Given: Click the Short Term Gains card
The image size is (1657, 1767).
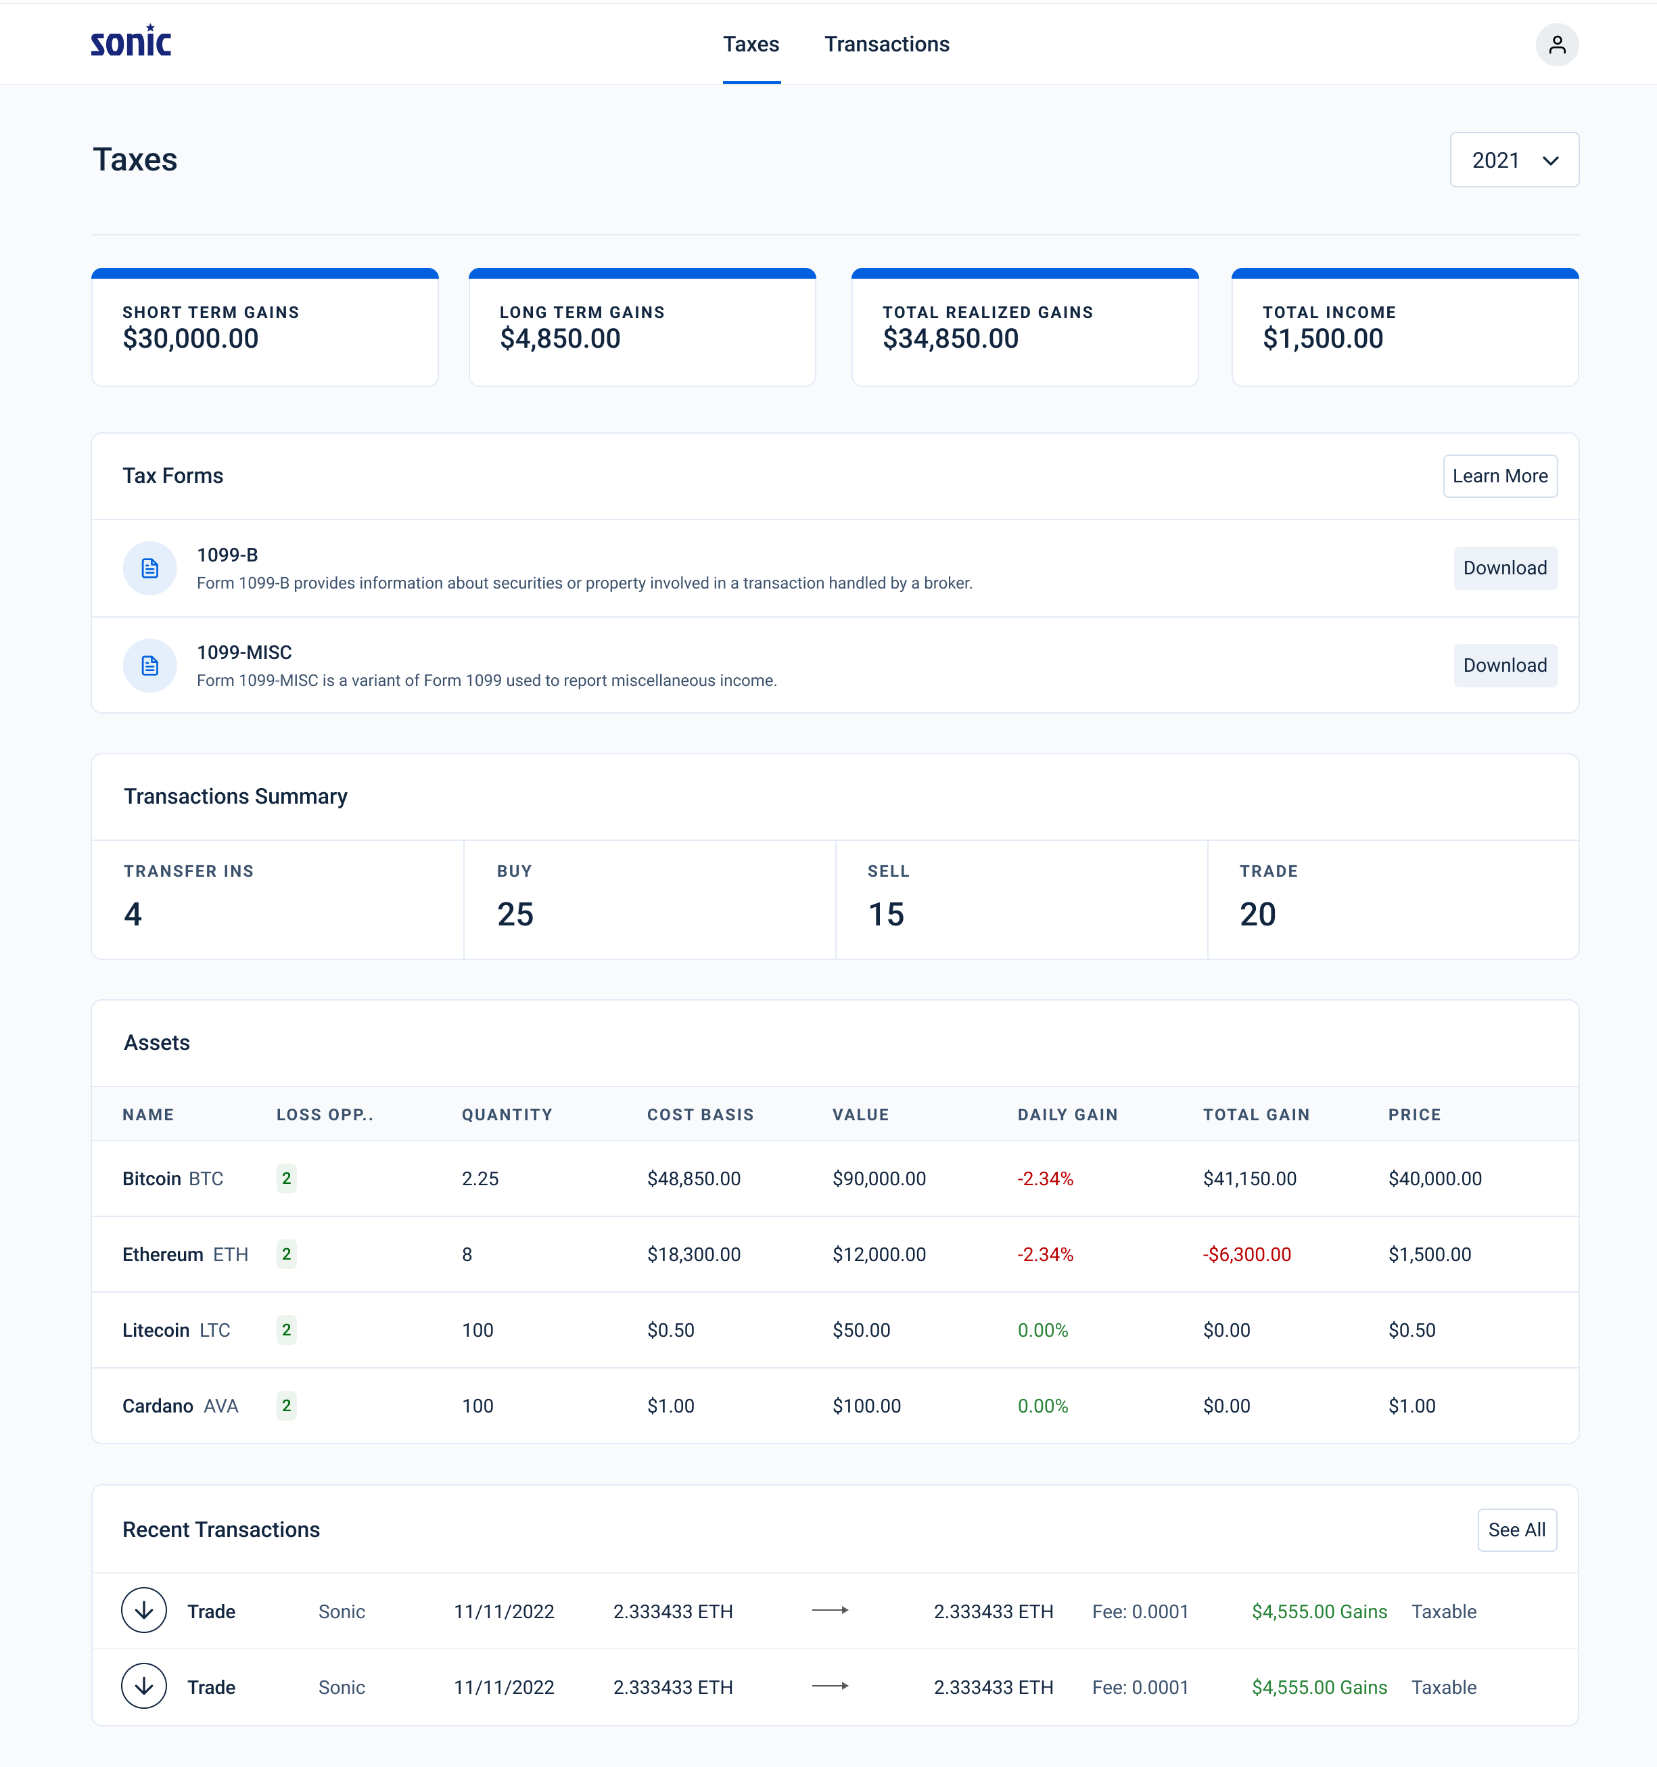Looking at the screenshot, I should point(264,327).
